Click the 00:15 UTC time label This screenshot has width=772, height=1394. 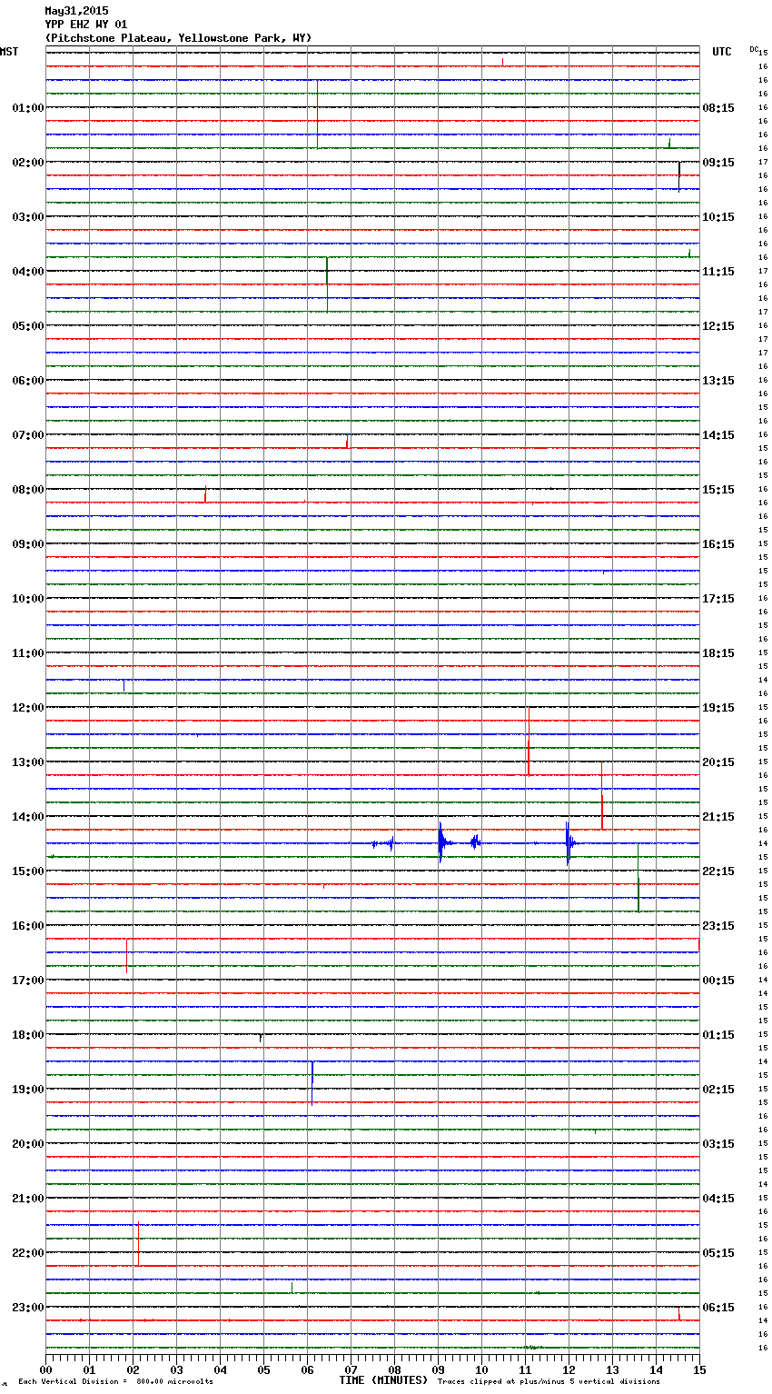pyautogui.click(x=718, y=981)
